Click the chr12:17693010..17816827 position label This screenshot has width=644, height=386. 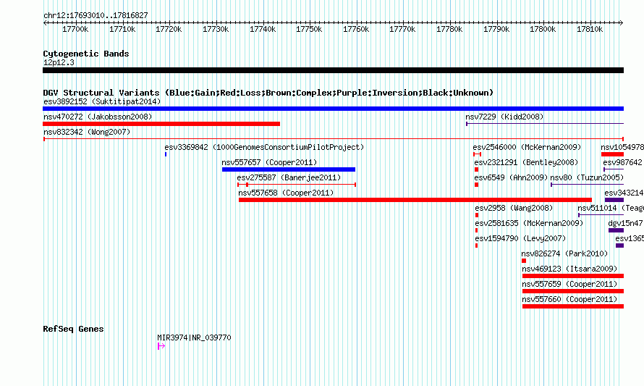click(96, 15)
